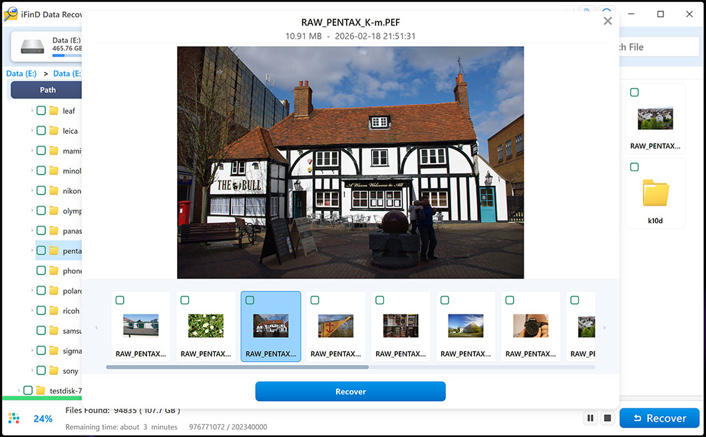Viewport: 706px width, 437px height.
Task: Click the first Data (E:) breadcrumb link
Action: coord(21,73)
